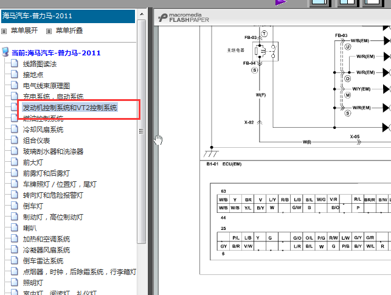Click the W/Y(EM) wire label
391x295 pixels.
pyautogui.click(x=361, y=89)
